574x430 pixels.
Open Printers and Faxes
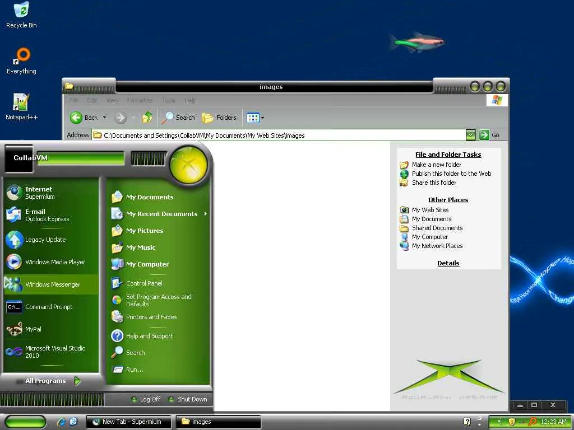point(159,317)
